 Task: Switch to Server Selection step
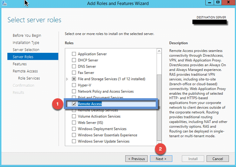coord(26,50)
